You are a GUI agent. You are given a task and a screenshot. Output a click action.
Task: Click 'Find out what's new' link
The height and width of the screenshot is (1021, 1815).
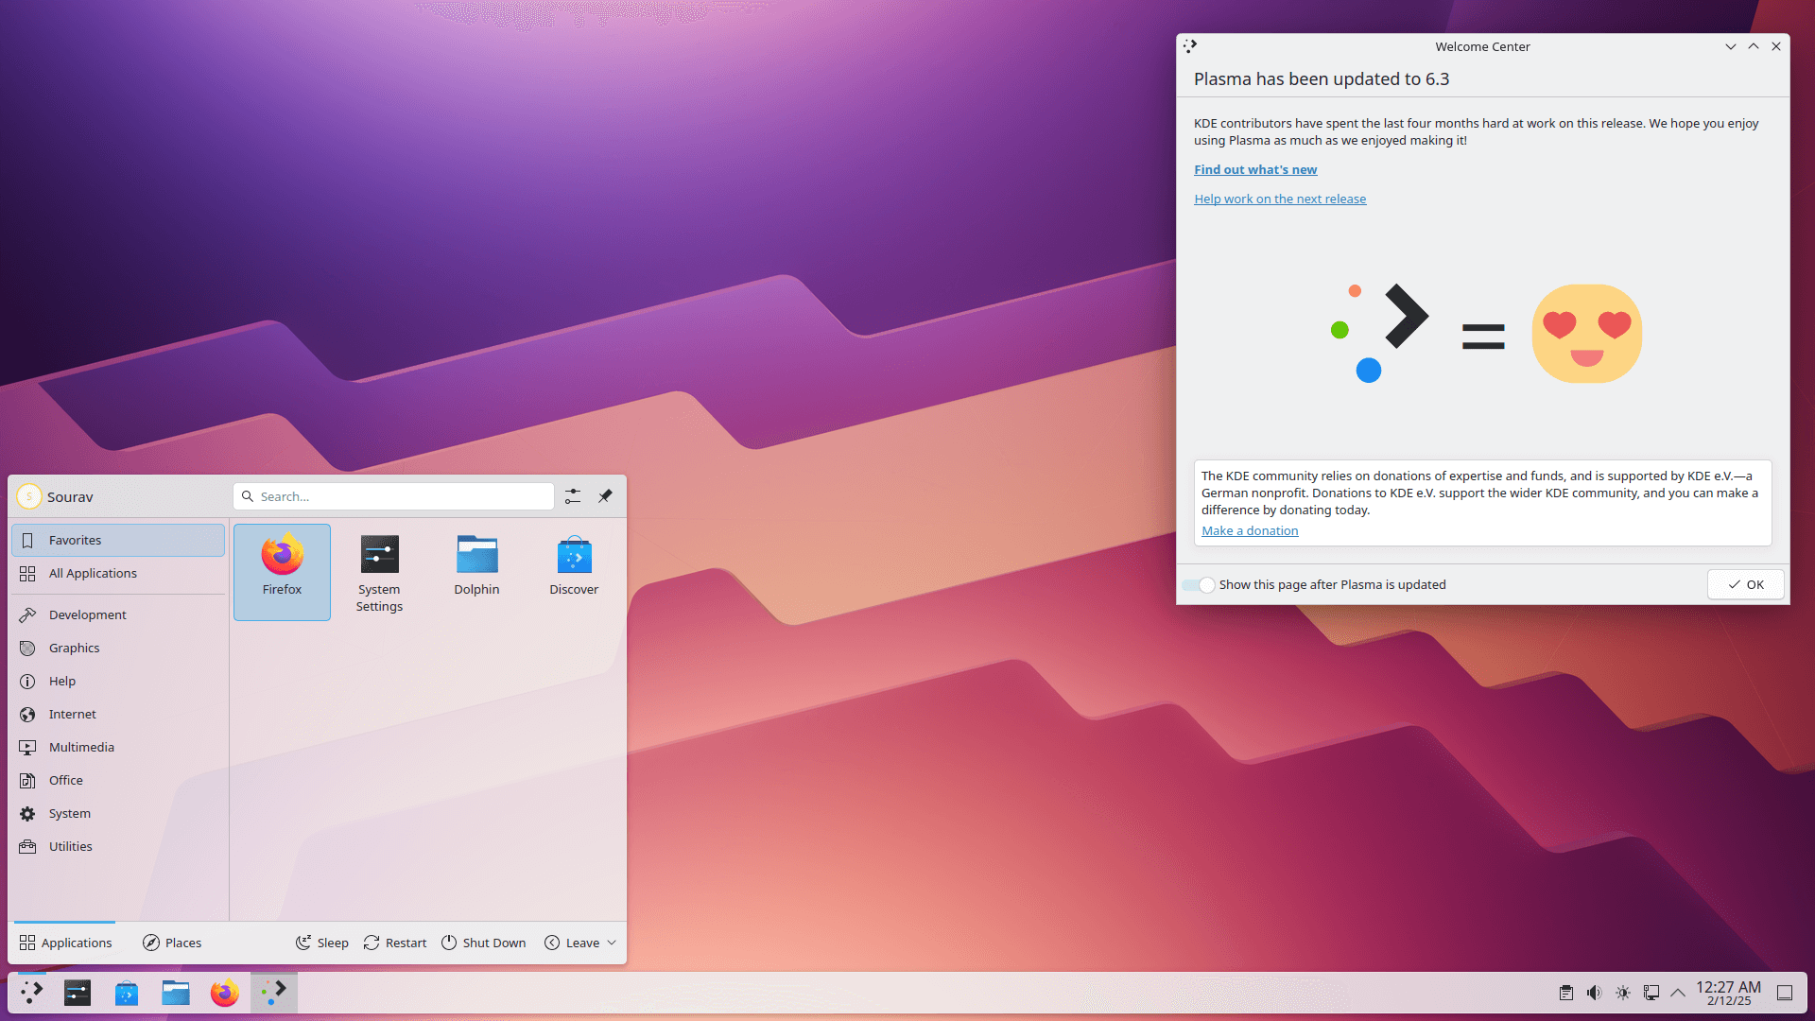coord(1255,169)
